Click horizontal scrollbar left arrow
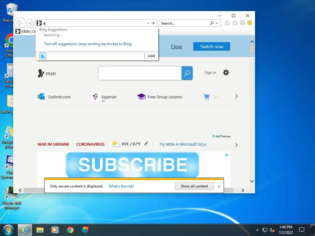315x236 pixels. point(20,190)
